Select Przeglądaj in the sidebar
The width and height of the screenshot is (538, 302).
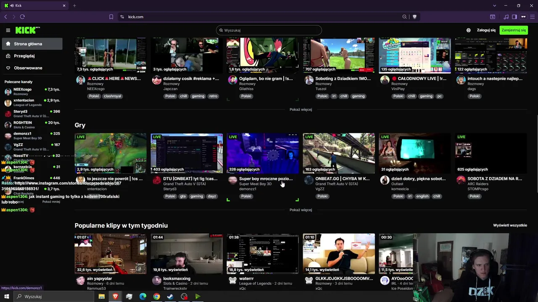pos(32,56)
